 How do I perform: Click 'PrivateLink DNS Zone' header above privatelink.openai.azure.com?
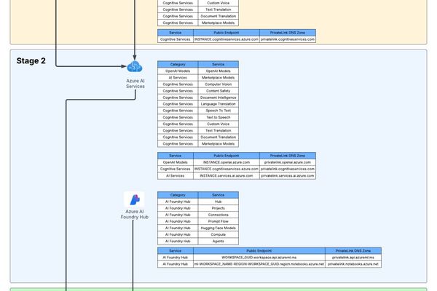pos(288,156)
